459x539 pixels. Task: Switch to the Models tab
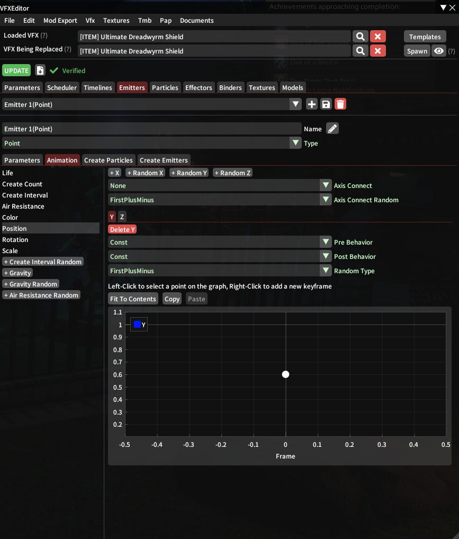click(x=293, y=87)
